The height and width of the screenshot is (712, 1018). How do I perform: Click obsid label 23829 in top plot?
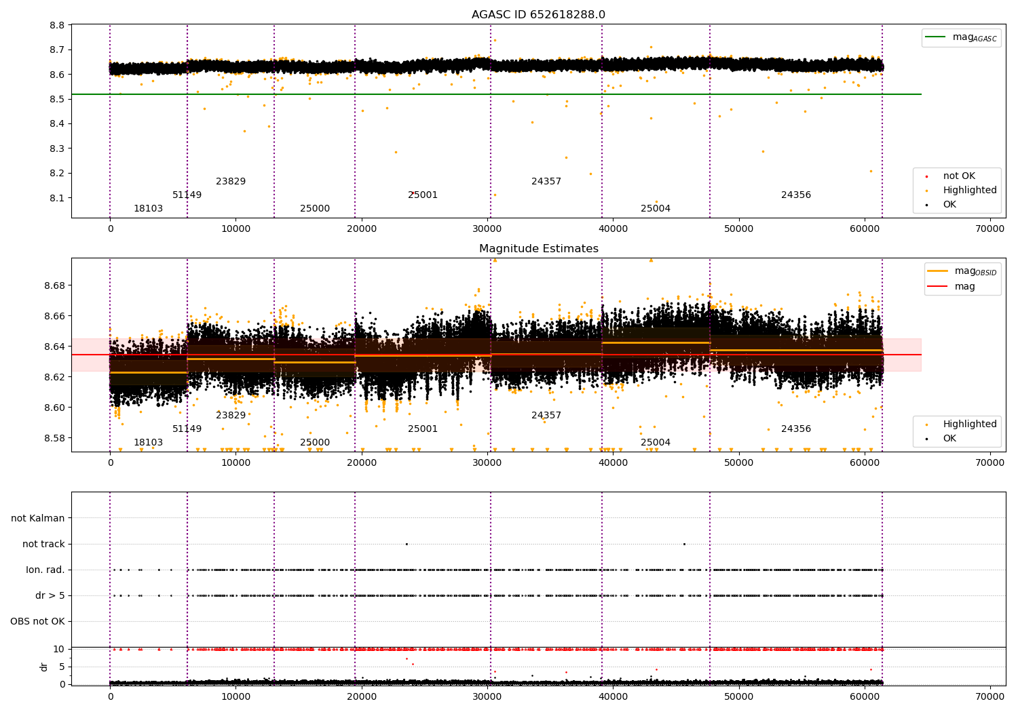tap(231, 182)
